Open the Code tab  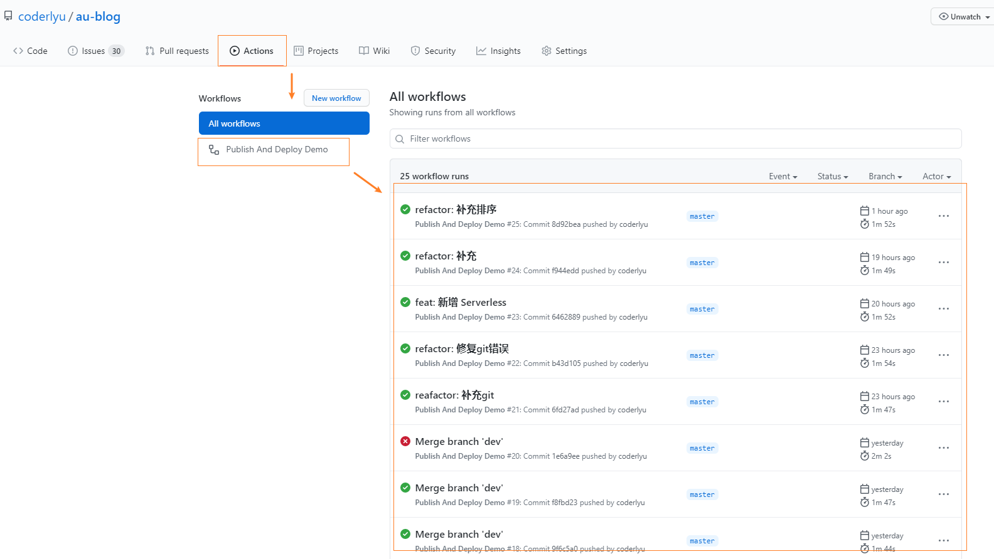pos(30,51)
